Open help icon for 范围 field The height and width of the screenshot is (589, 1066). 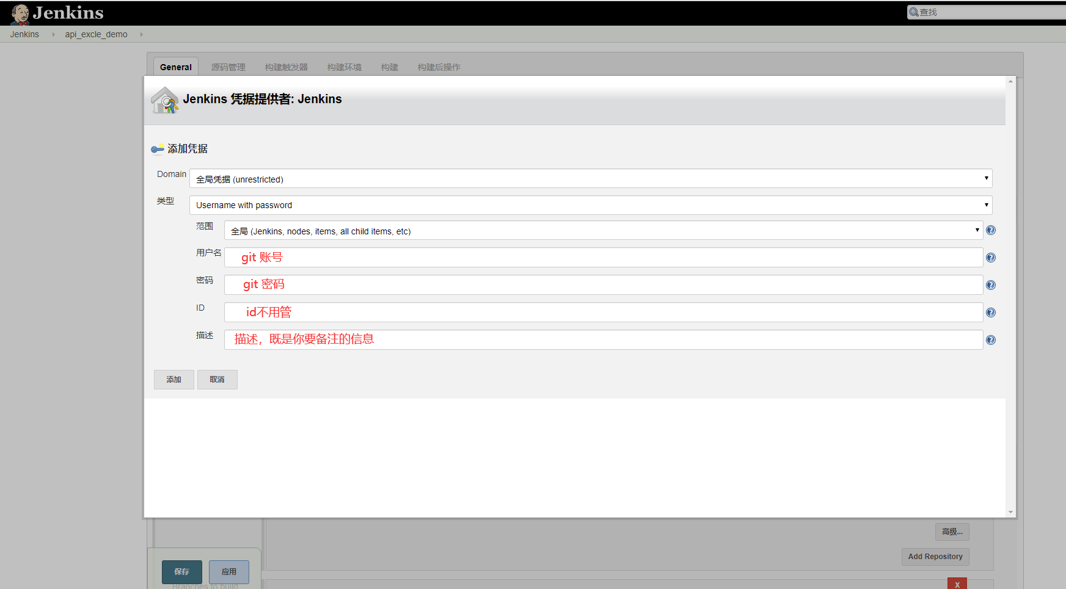(991, 230)
